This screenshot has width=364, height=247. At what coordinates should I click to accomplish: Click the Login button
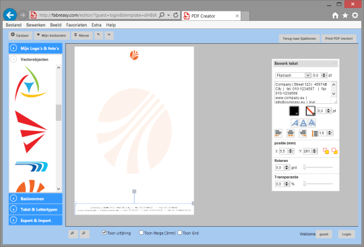click(346, 234)
